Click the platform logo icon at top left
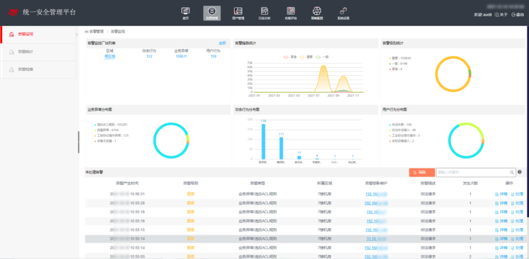 click(x=13, y=12)
